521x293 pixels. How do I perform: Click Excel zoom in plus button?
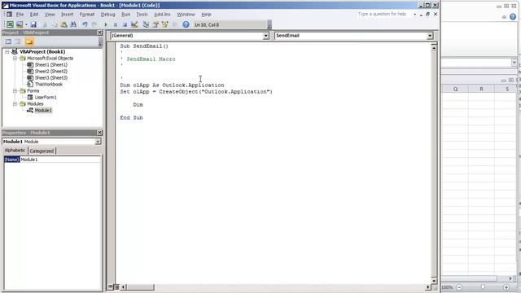tap(506, 287)
